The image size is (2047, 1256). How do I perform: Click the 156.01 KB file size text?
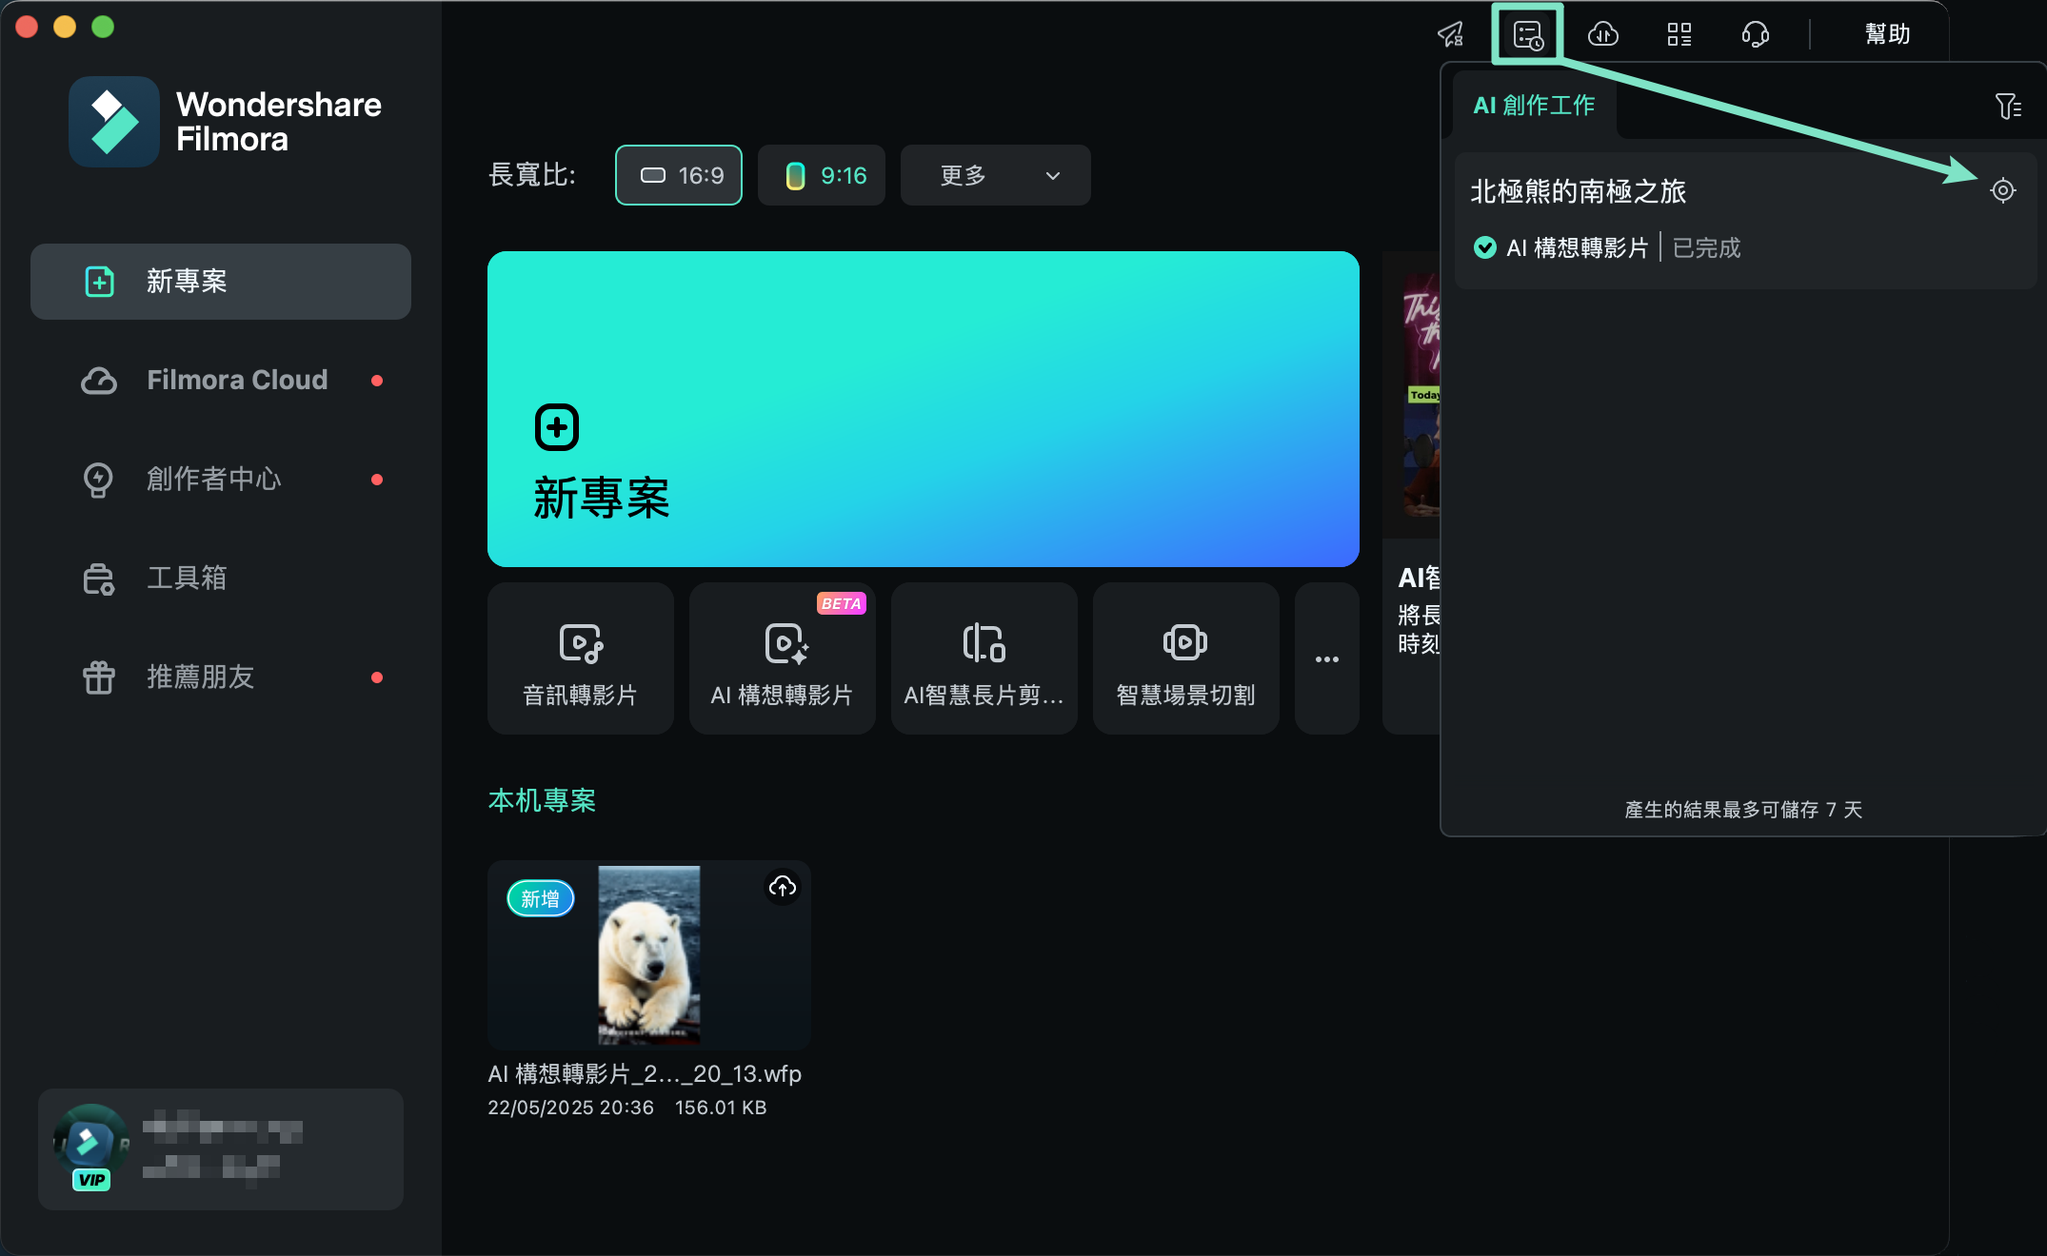[x=721, y=1108]
